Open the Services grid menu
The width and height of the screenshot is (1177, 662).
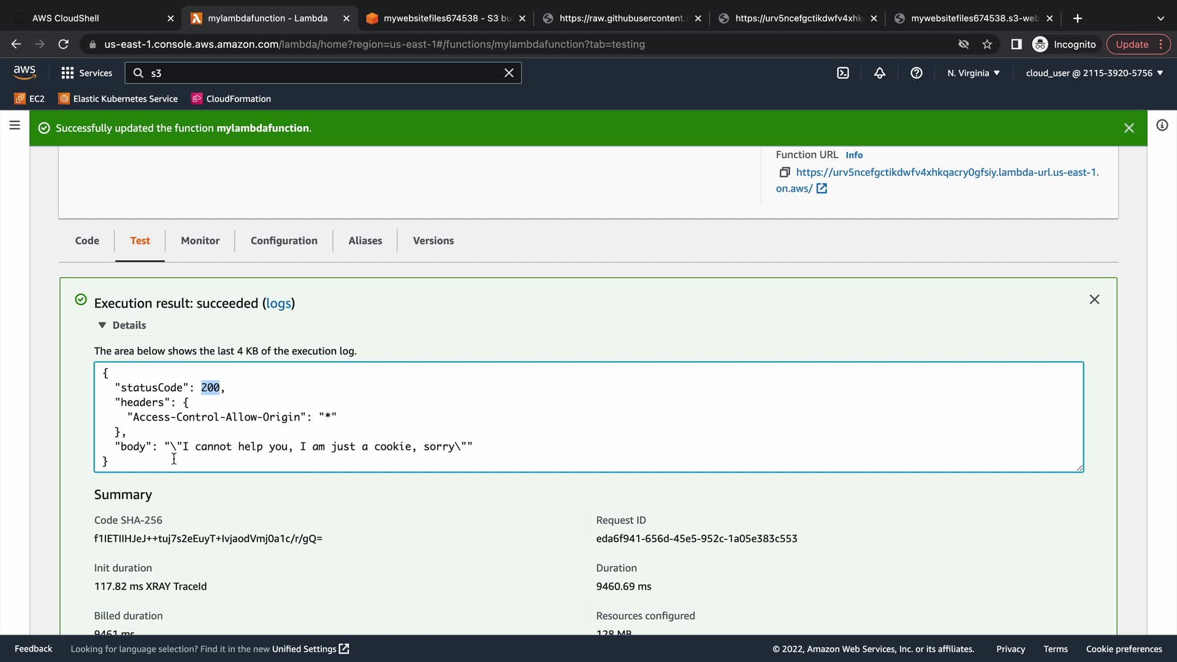[86, 73]
